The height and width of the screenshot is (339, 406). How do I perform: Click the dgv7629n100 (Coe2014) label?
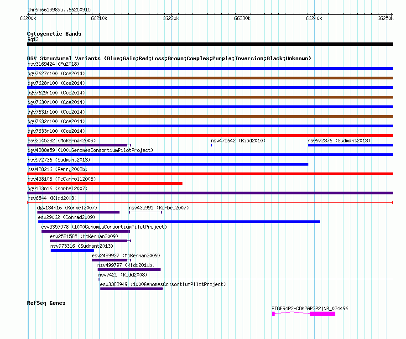pyautogui.click(x=56, y=93)
